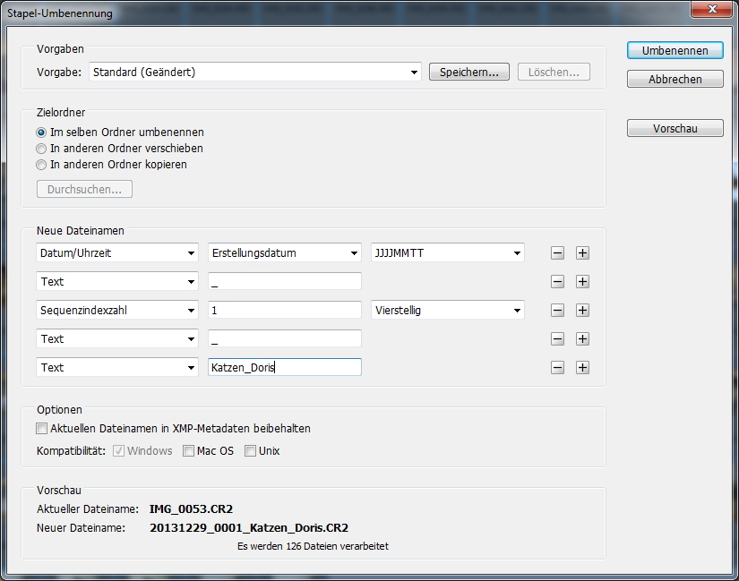This screenshot has height=581, width=739.
Task: Add a row after Datum/Uhrzeit with plus icon
Action: (582, 253)
